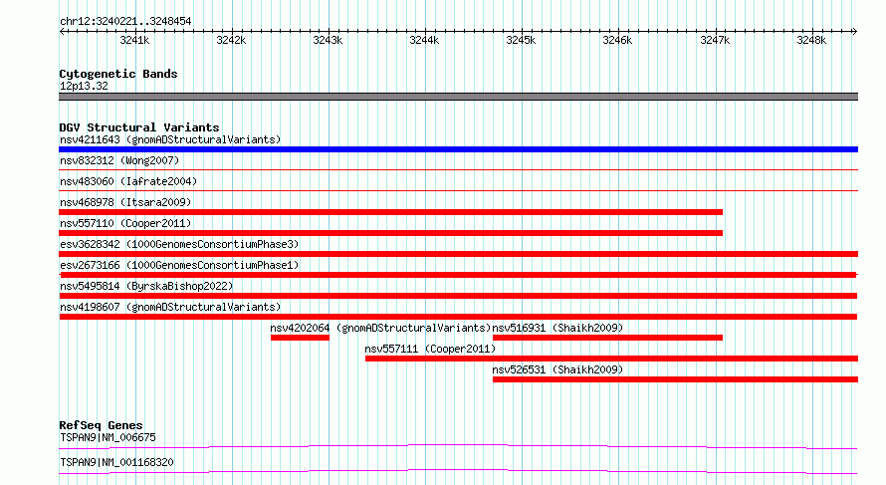
Task: Open the nsv557111 (Cooper2011) label
Action: pos(430,349)
